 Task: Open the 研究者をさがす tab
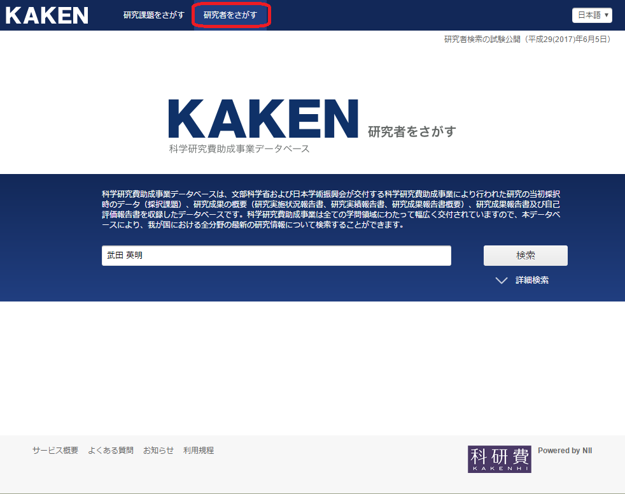pos(230,15)
